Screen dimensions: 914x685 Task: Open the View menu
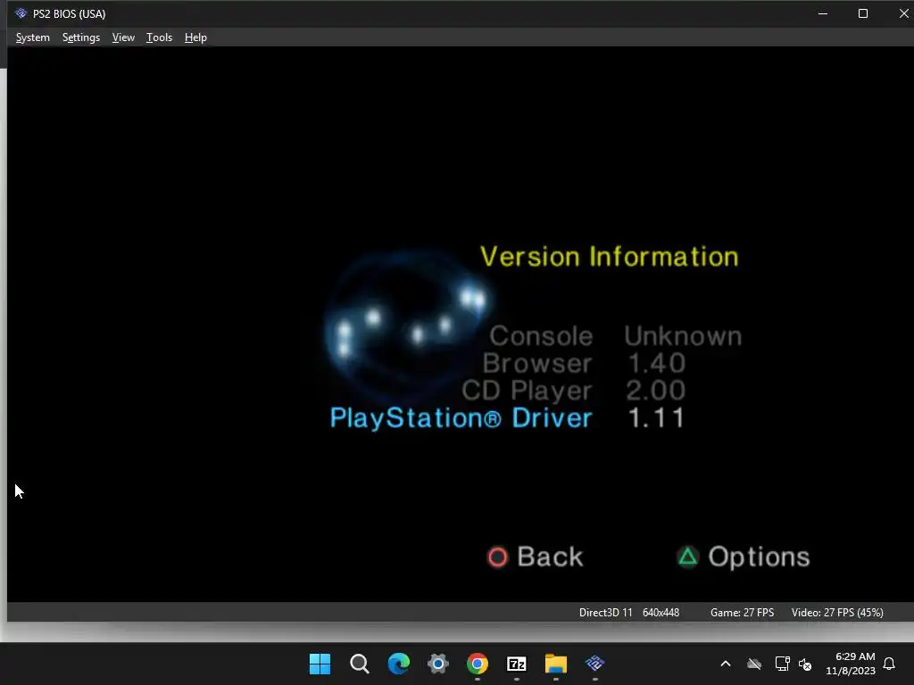(123, 37)
